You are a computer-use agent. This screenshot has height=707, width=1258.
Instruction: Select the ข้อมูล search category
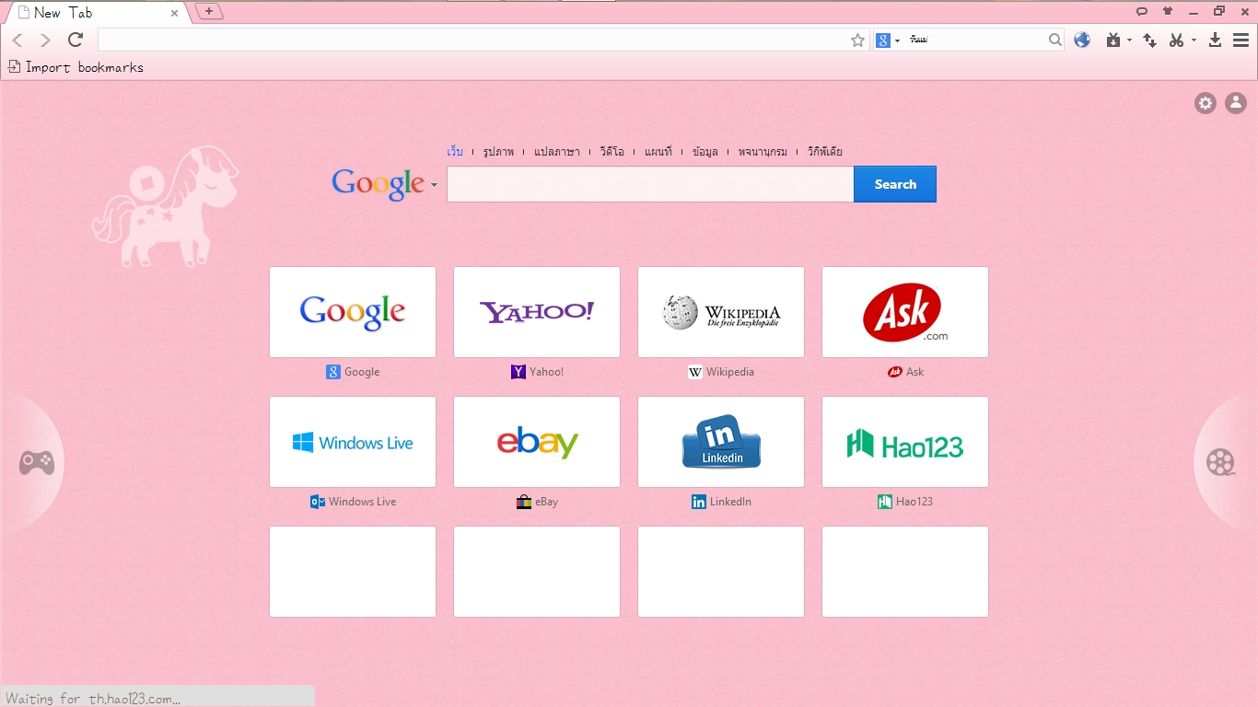point(705,151)
